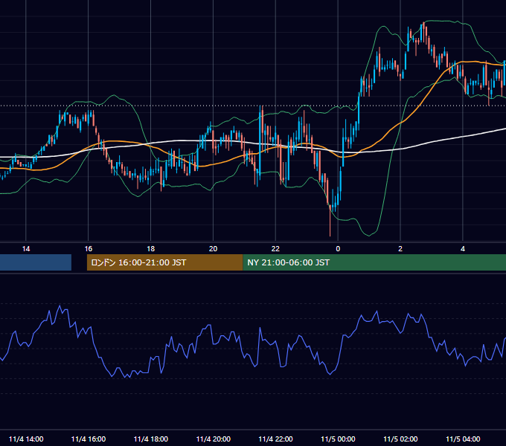Click the 11/4 22:00 time label

point(275,439)
